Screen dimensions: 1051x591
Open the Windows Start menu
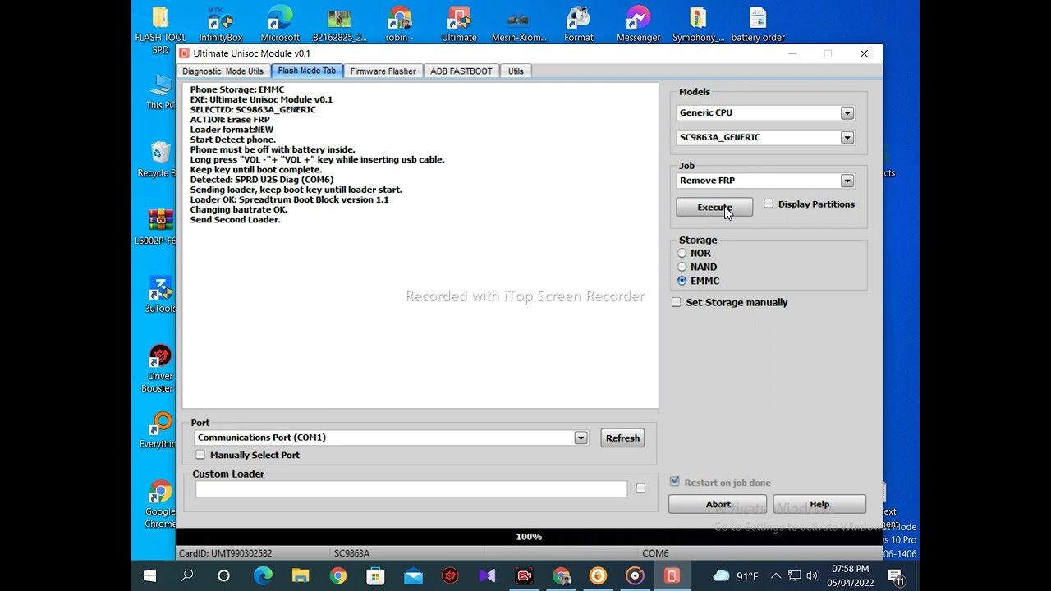click(150, 576)
